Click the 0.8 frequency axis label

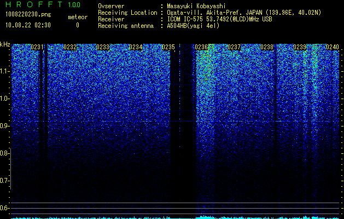pyautogui.click(x=4, y=153)
